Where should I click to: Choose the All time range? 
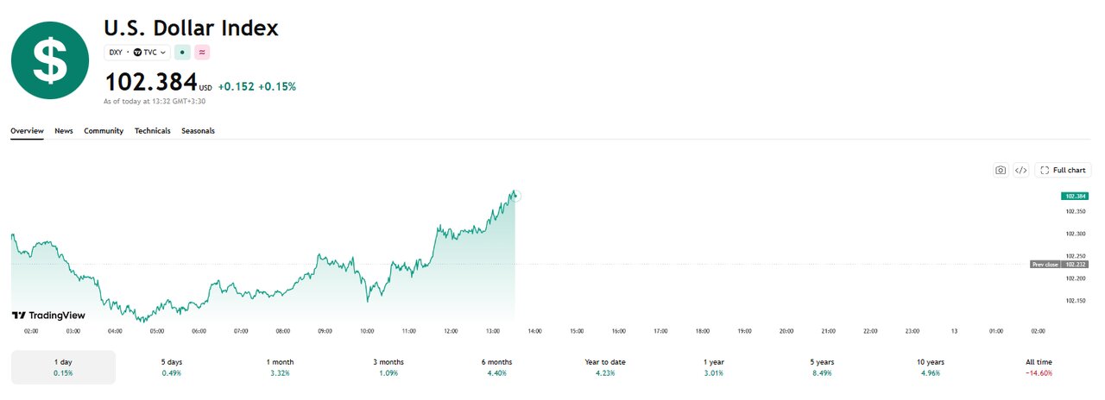1039,367
